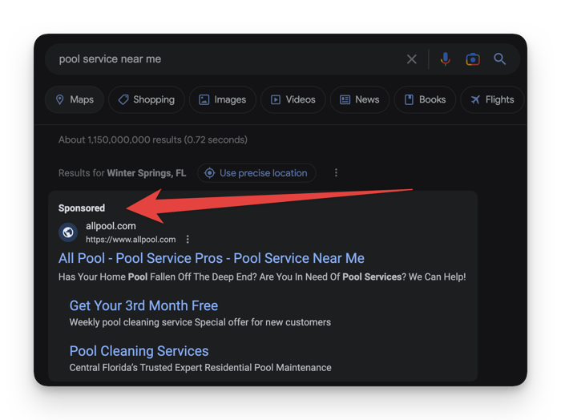The height and width of the screenshot is (420, 561).
Task: Open the All Pool - Pool Service Pros link
Action: 211,258
